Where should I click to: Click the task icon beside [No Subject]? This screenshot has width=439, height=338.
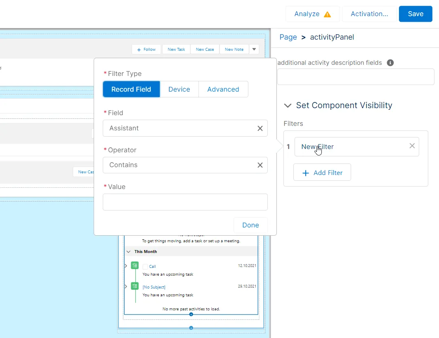coord(135,286)
